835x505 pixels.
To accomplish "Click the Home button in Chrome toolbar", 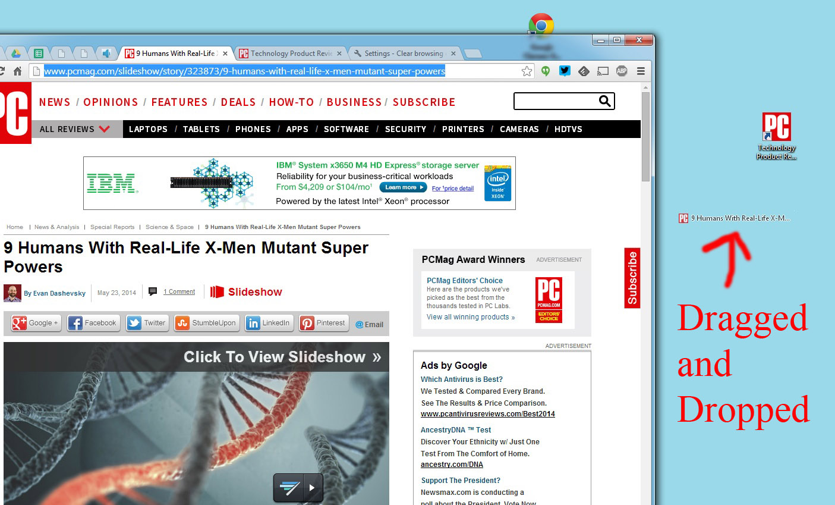I will 17,71.
